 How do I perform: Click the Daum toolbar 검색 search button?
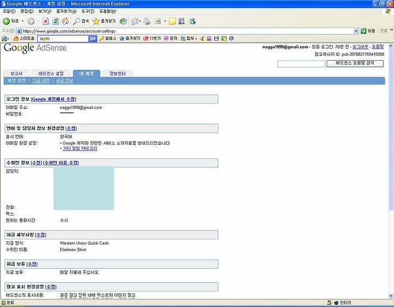tap(92, 39)
